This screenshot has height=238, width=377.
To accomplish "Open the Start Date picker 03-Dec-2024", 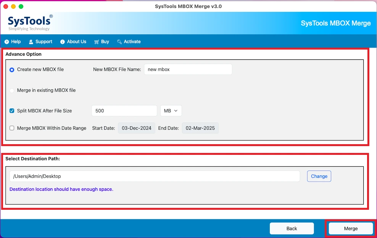I will (x=137, y=128).
